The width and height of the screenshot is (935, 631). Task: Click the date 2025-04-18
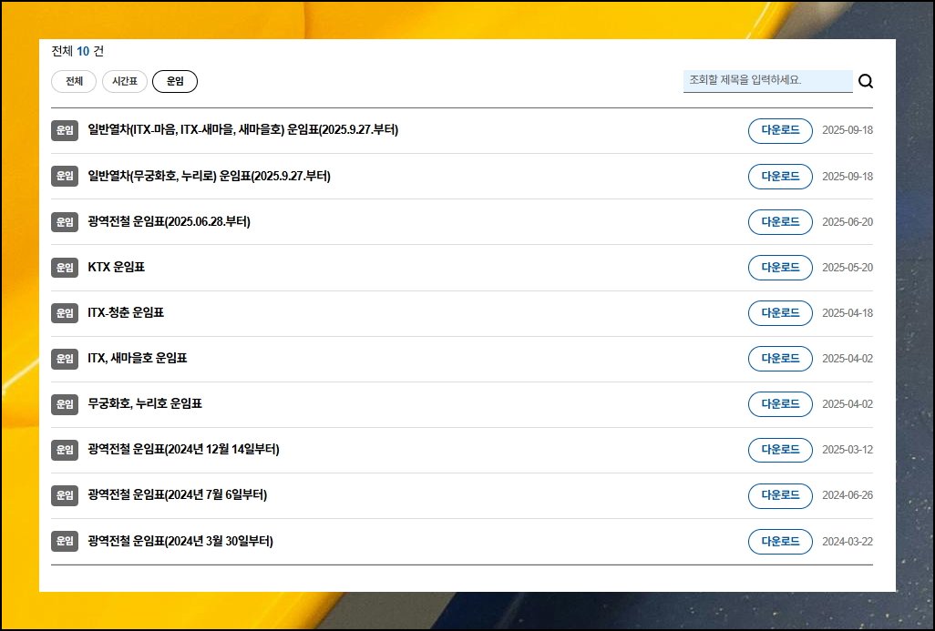pyautogui.click(x=848, y=313)
